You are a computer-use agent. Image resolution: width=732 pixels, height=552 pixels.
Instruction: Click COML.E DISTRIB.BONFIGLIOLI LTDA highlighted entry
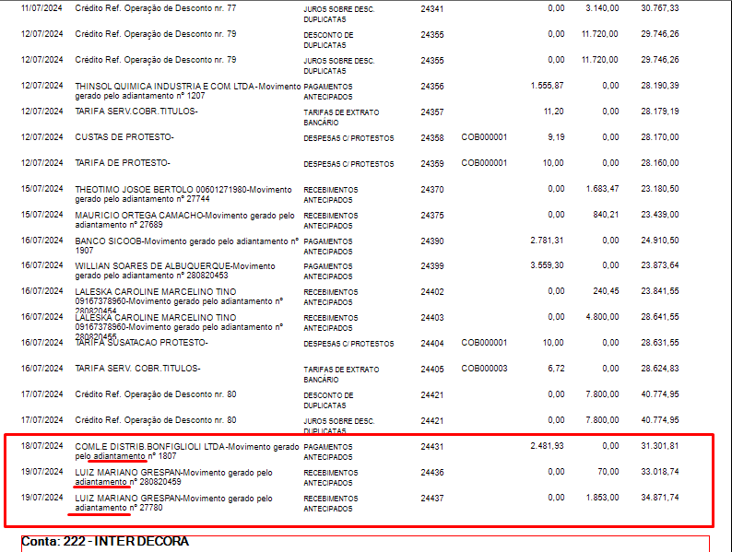click(x=187, y=452)
